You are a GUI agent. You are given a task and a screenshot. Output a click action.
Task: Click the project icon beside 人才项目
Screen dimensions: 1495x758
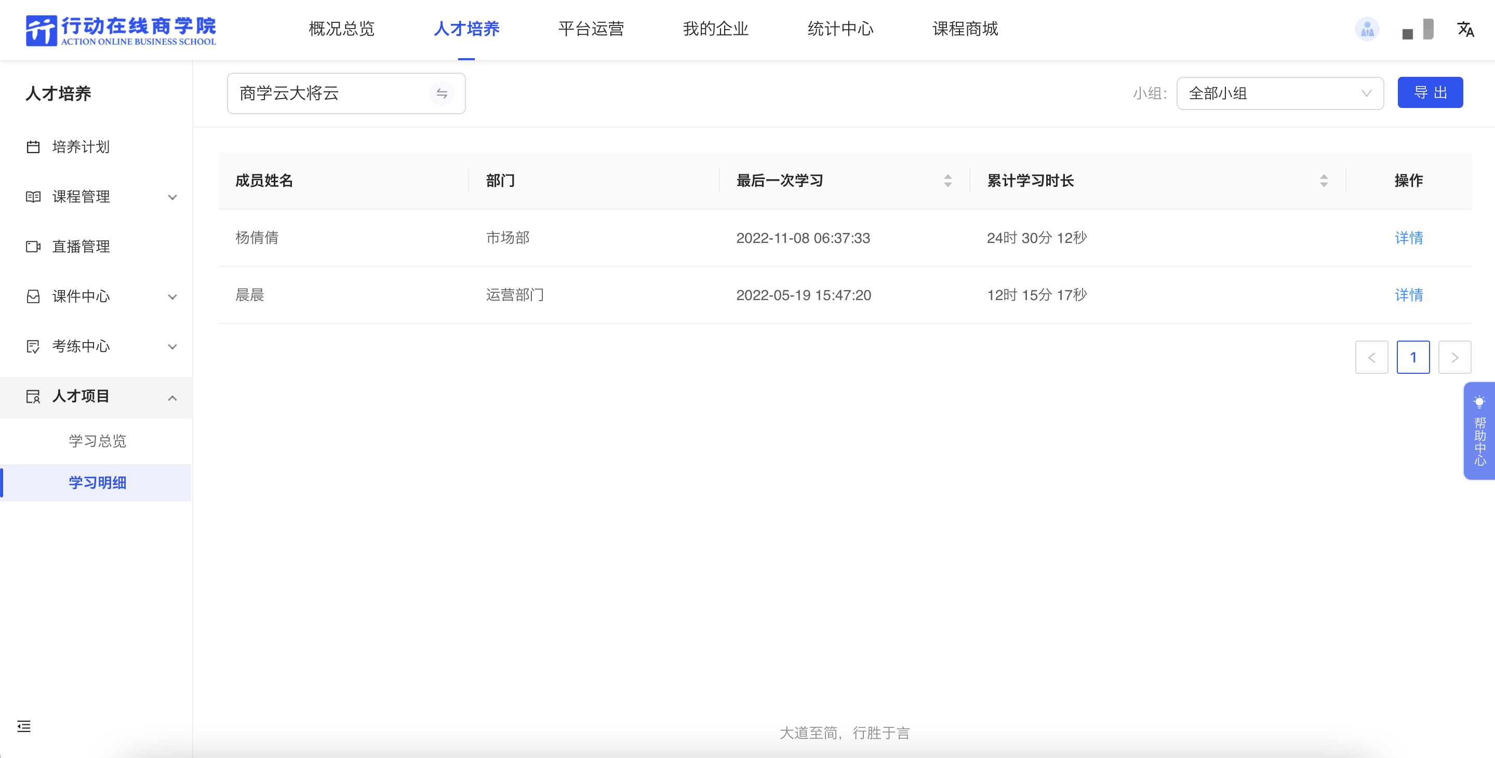(33, 396)
